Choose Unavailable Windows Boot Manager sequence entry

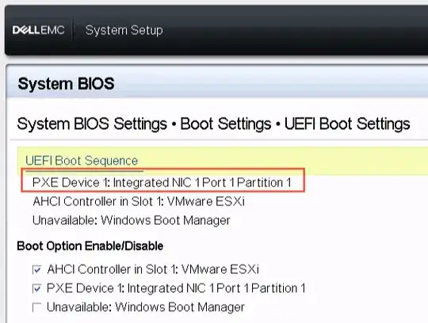[x=132, y=220]
